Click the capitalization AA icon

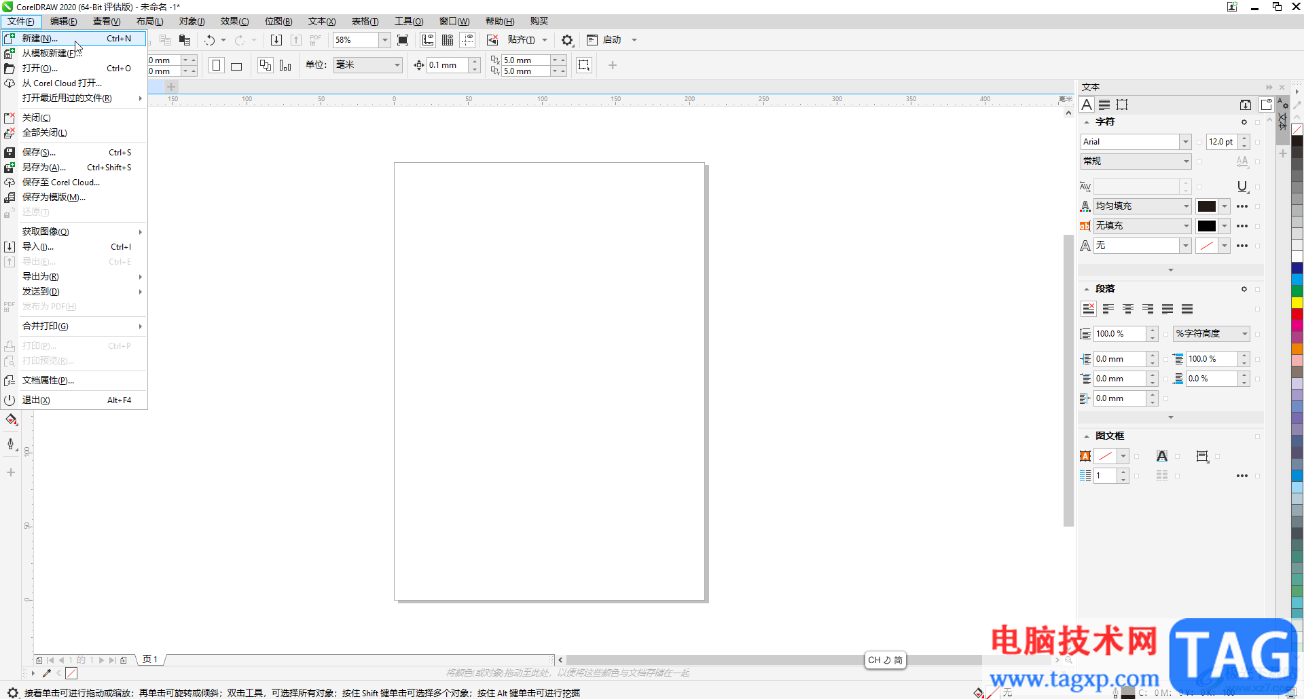click(1242, 162)
